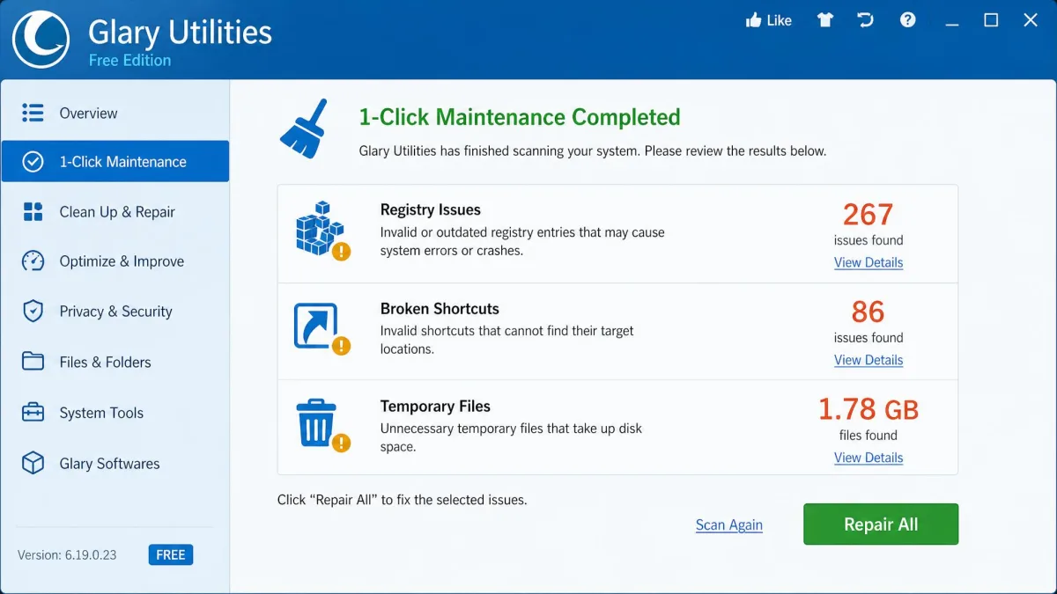Click the Glary Utilities crescent logo
1057x594 pixels.
coord(41,40)
